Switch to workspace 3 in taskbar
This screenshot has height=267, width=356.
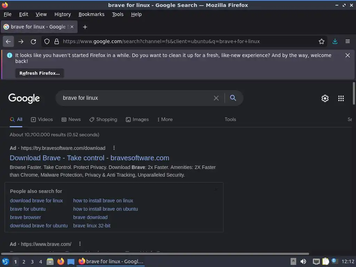pyautogui.click(x=32, y=262)
